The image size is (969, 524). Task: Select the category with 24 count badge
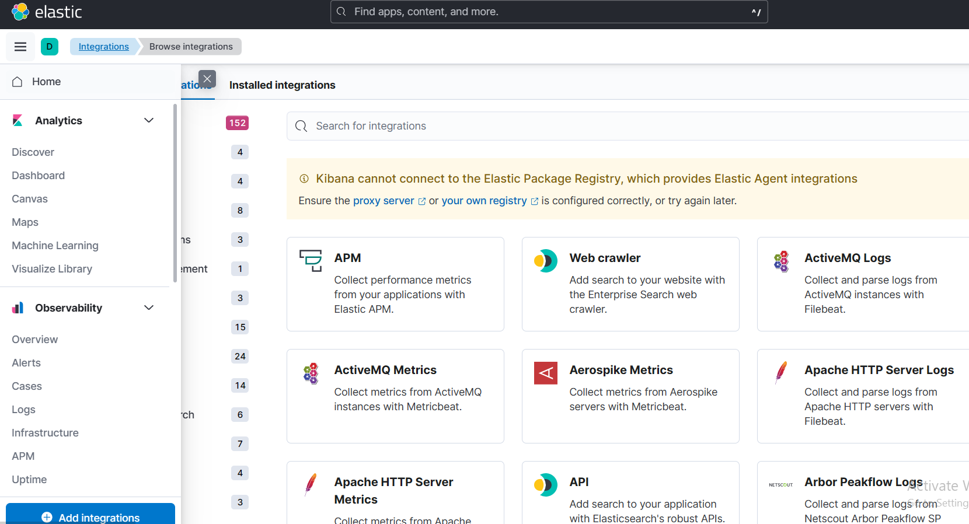(240, 357)
